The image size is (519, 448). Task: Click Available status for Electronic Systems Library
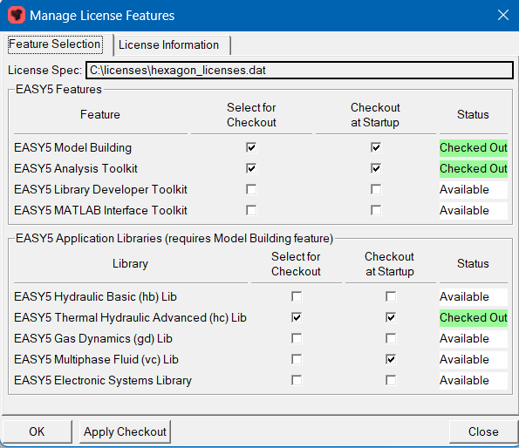coord(474,380)
